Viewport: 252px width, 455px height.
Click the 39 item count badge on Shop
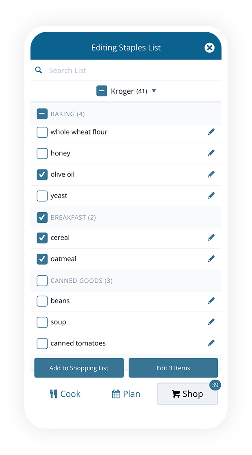(x=215, y=385)
